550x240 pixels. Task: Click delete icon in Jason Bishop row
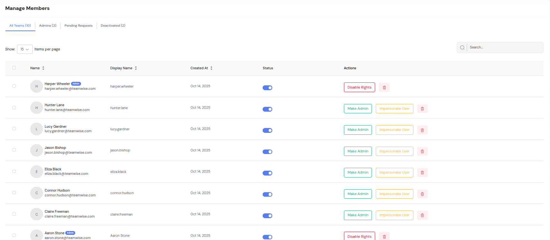(x=422, y=151)
